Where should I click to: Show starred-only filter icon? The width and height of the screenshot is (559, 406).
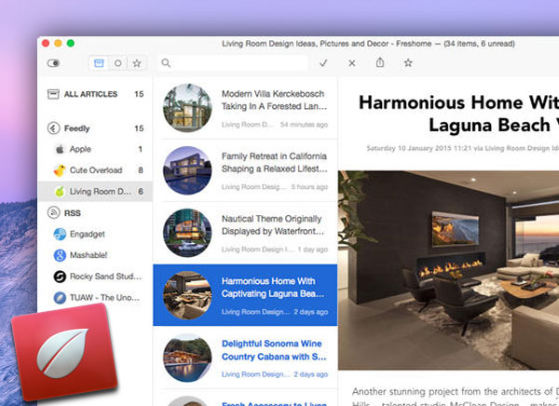137,63
